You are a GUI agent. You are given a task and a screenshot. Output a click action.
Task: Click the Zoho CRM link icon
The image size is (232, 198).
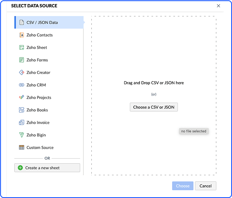point(22,85)
